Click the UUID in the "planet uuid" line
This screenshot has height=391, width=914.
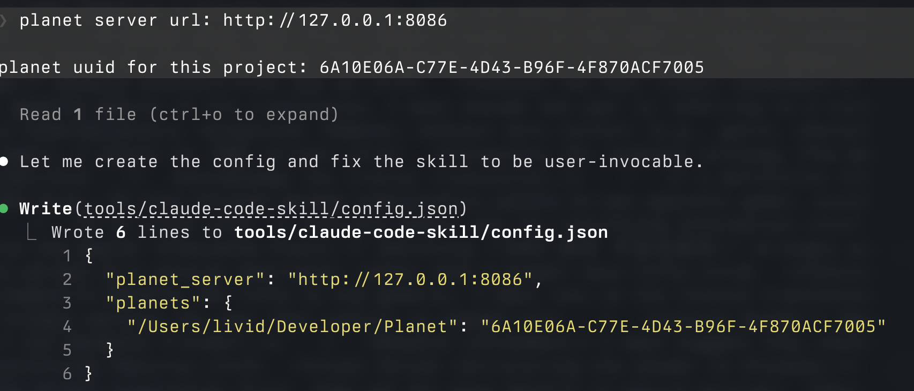click(512, 67)
